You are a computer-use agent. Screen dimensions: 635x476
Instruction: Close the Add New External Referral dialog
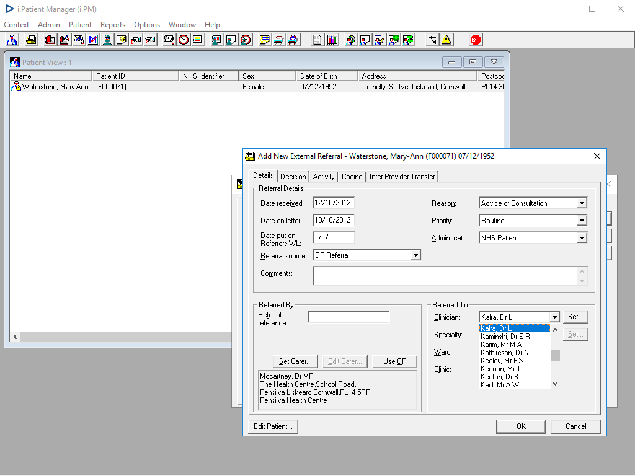[597, 156]
